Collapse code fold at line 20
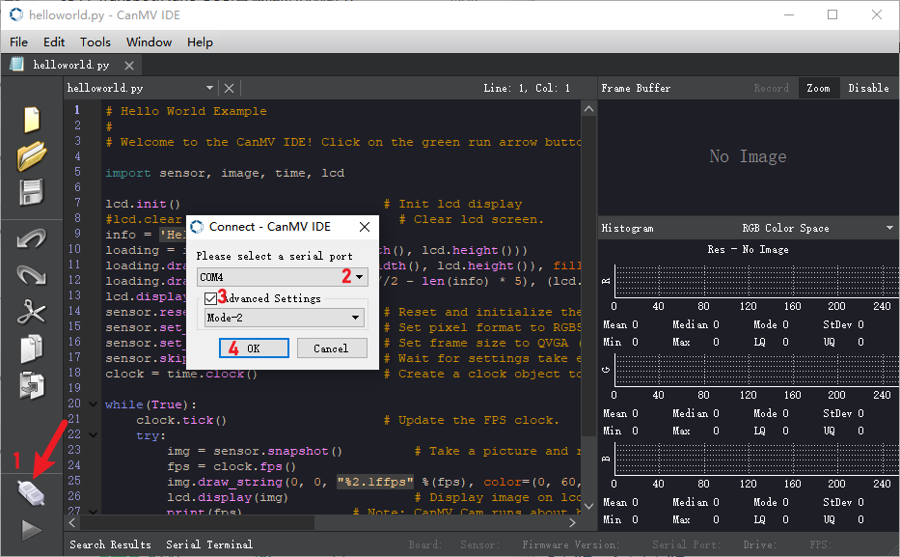 (93, 404)
